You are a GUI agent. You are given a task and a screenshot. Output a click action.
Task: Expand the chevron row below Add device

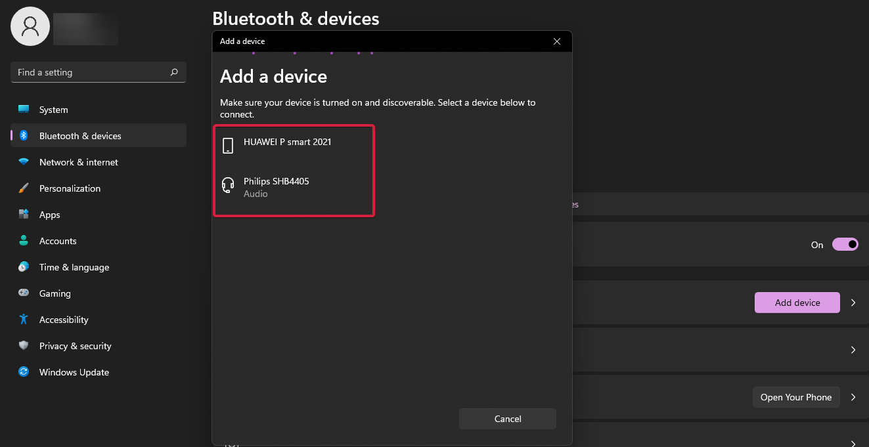[x=853, y=350]
